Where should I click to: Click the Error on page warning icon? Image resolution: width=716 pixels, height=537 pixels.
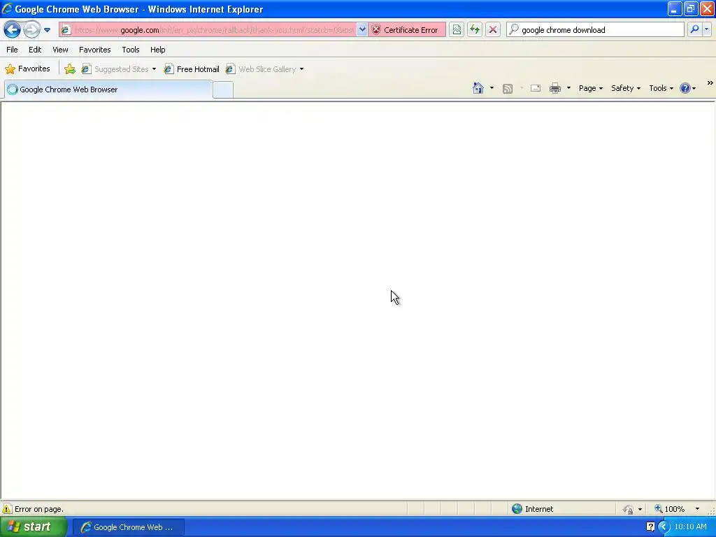[x=7, y=509]
